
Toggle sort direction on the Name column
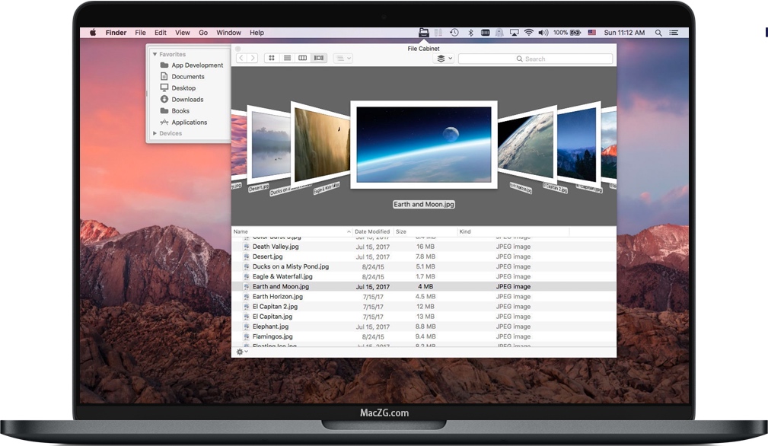[241, 231]
